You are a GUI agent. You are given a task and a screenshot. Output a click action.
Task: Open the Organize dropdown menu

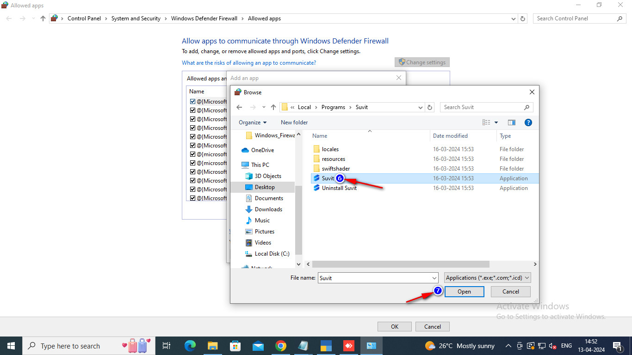[253, 122]
